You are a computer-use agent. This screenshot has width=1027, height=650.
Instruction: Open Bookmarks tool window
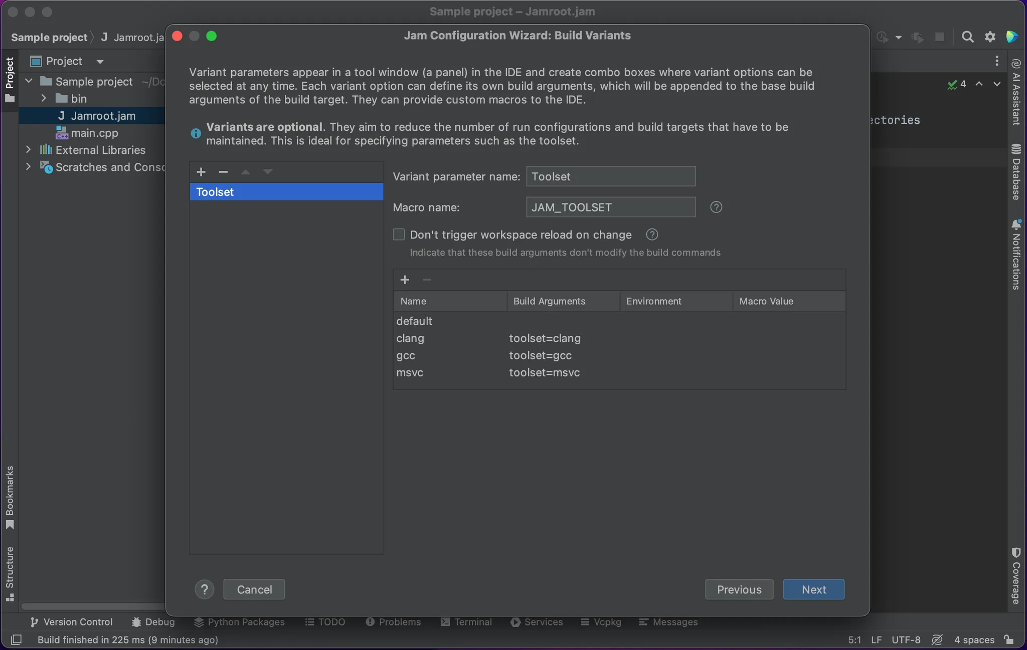(10, 498)
